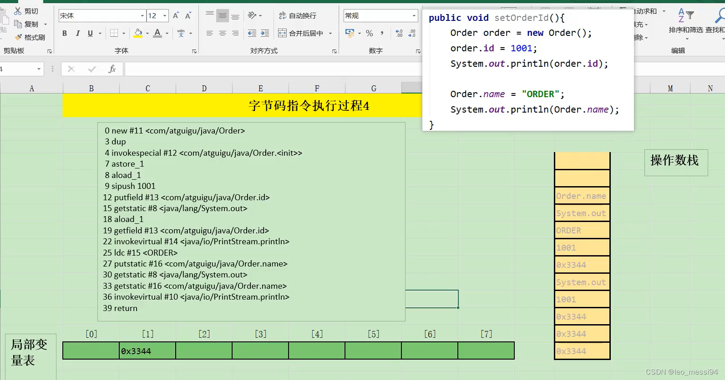
Task: Toggle bold formatting
Action: [x=65, y=33]
